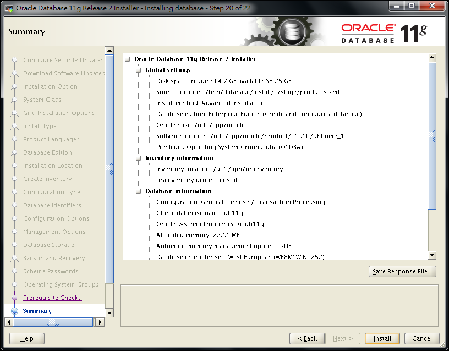This screenshot has width=449, height=351.
Task: Click the Installation Location step
Action: pos(53,166)
